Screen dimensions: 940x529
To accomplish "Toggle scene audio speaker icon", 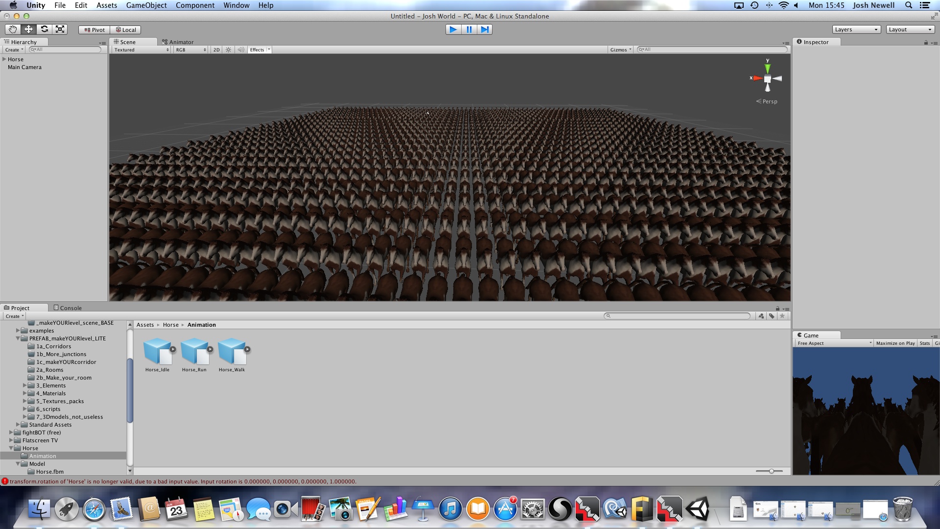I will 240,50.
